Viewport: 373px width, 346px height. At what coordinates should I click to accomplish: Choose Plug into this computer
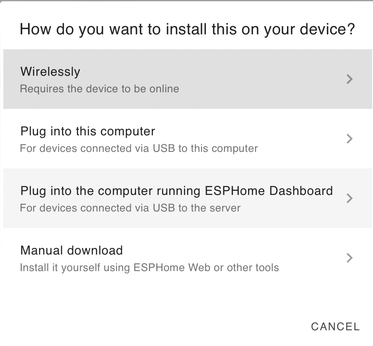(188, 139)
